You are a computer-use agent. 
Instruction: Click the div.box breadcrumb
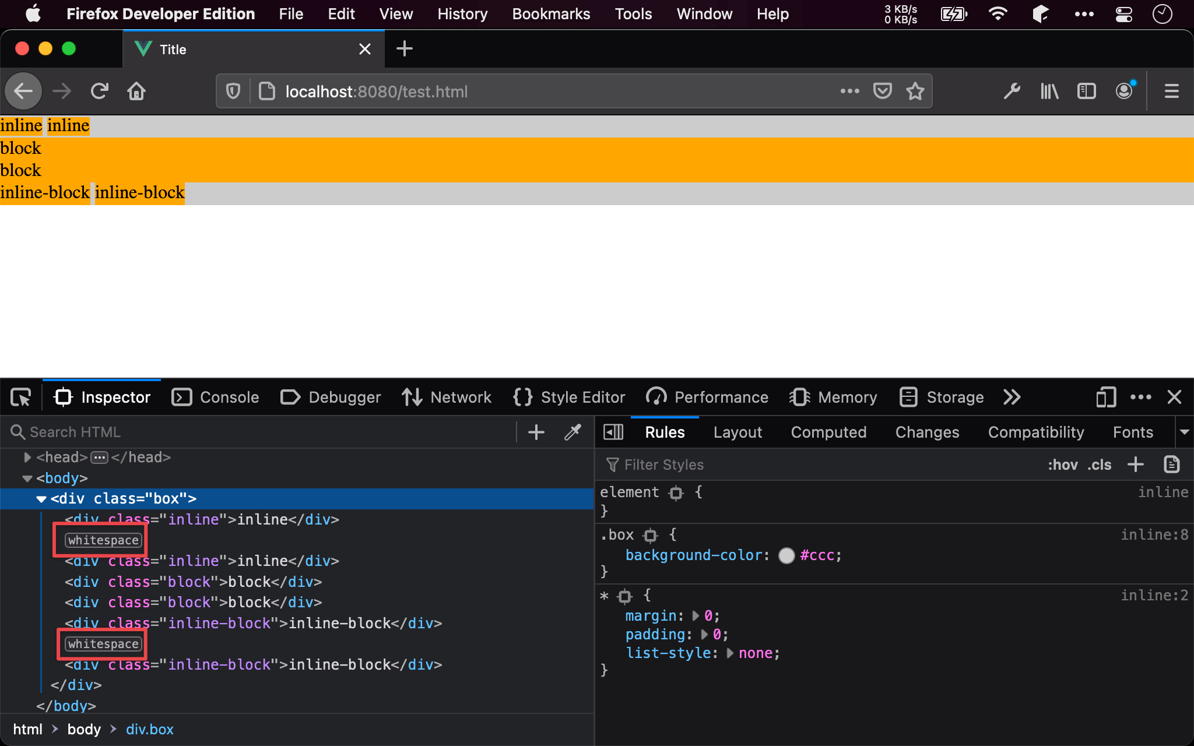150,729
